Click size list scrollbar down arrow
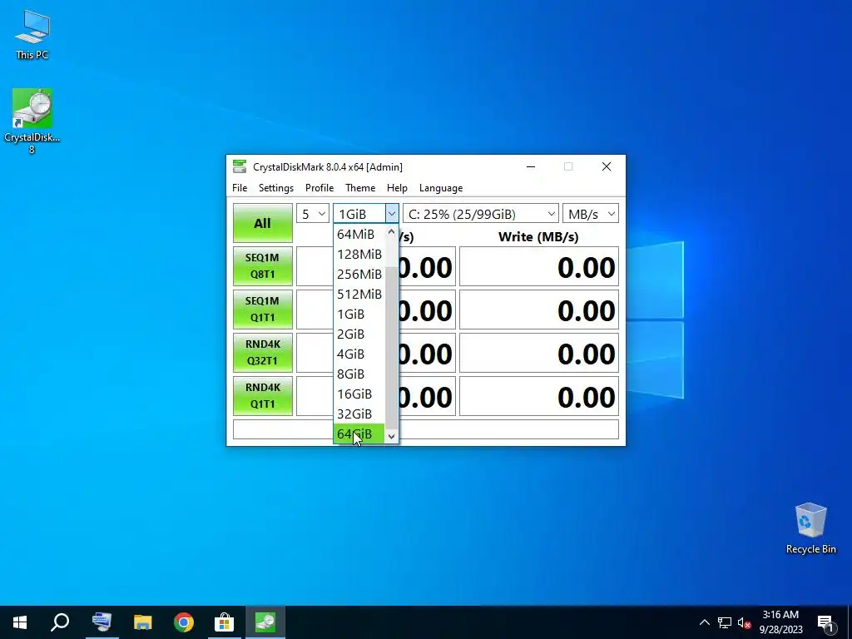 click(x=391, y=436)
